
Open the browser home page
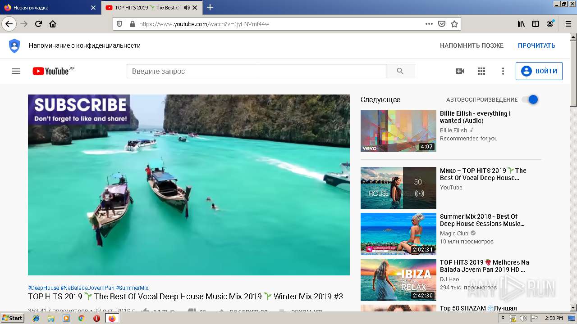[x=53, y=24]
